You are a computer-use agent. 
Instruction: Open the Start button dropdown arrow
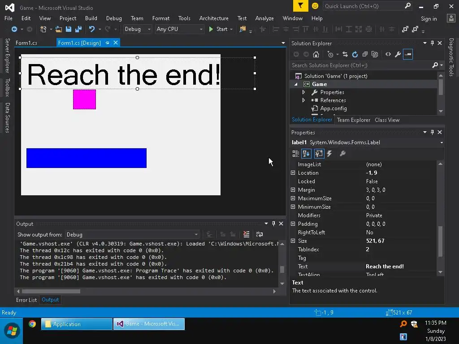[x=231, y=29]
